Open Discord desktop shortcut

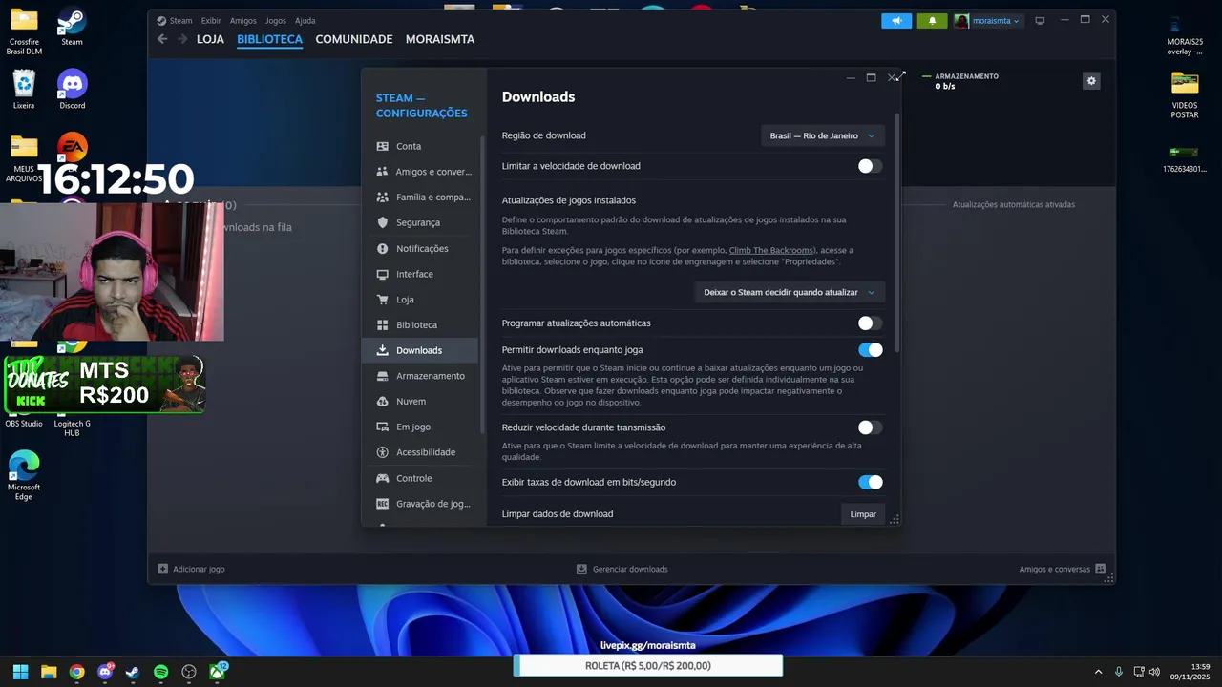(73, 89)
